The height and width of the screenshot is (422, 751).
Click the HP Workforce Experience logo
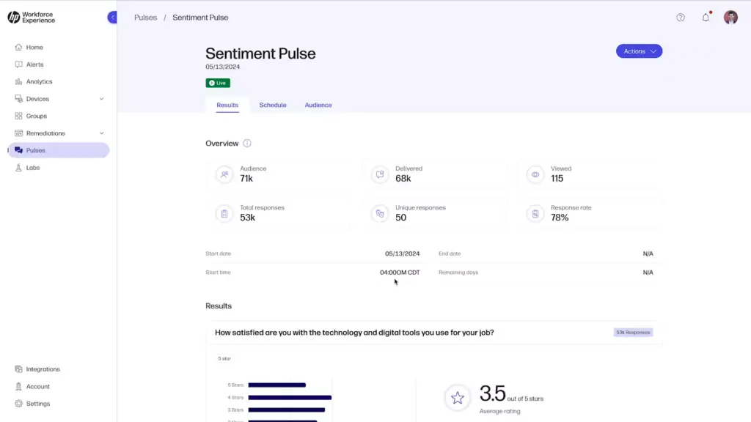pos(31,18)
